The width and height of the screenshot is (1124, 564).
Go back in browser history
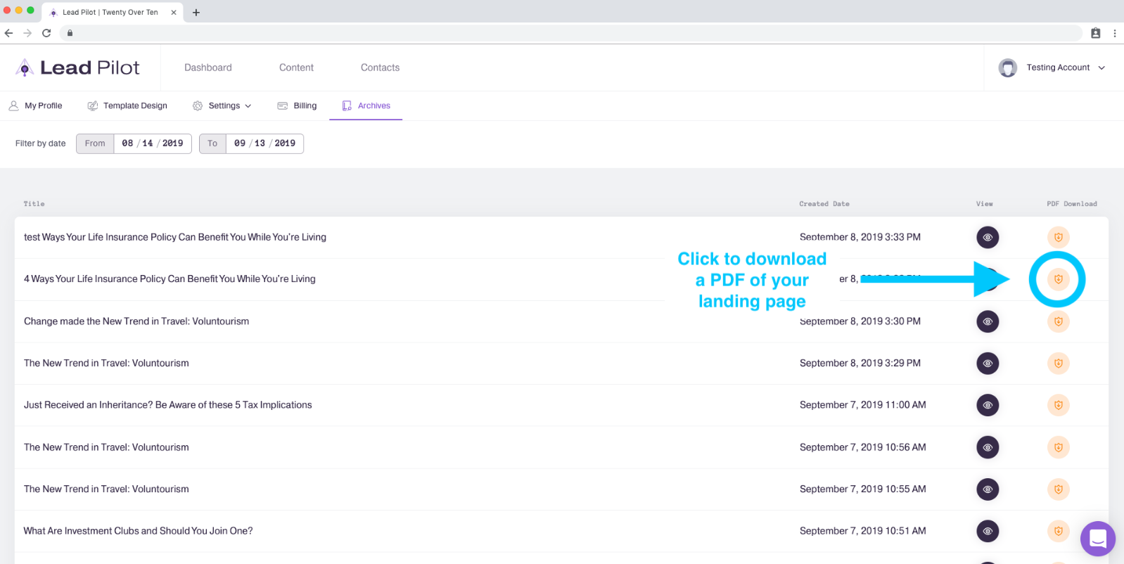tap(8, 33)
